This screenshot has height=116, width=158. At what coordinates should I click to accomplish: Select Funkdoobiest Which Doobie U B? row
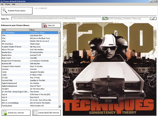pyautogui.click(x=30, y=106)
